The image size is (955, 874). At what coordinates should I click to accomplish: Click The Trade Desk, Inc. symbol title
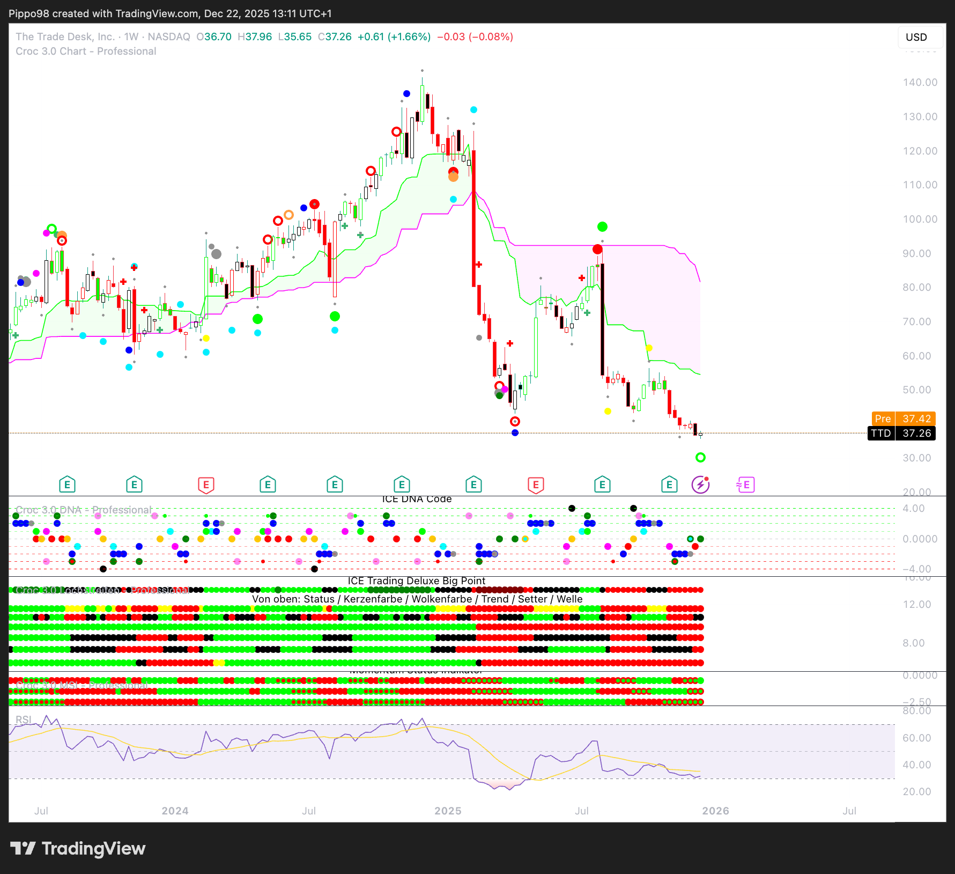(65, 36)
